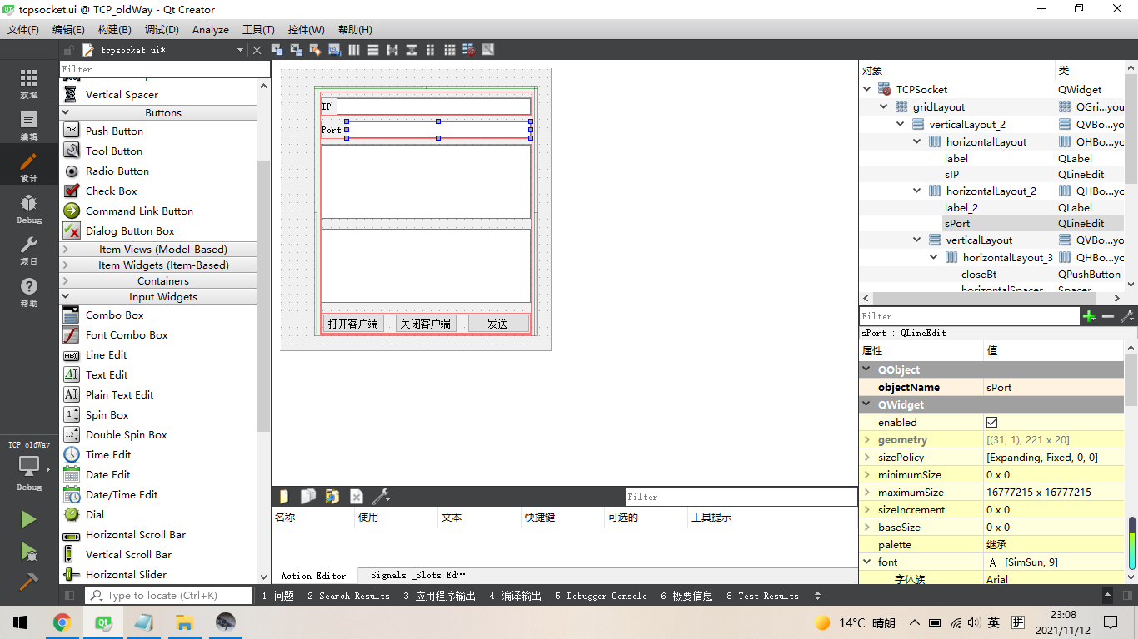Apply Lay Out Vertically in the toolbar

pyautogui.click(x=372, y=50)
